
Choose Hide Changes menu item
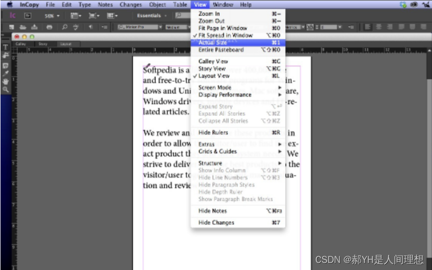[238, 223]
